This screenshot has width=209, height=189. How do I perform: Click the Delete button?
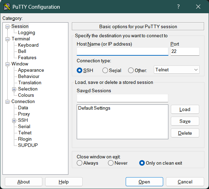coord(185,133)
